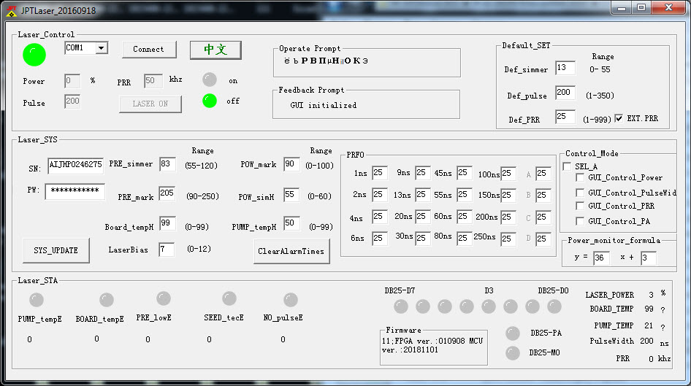Click the DB25-MO status lamp

coord(513,353)
